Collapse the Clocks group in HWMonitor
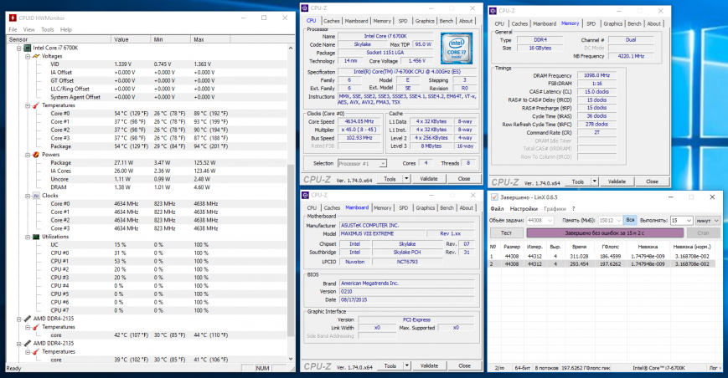This screenshot has height=378, width=728. point(28,196)
